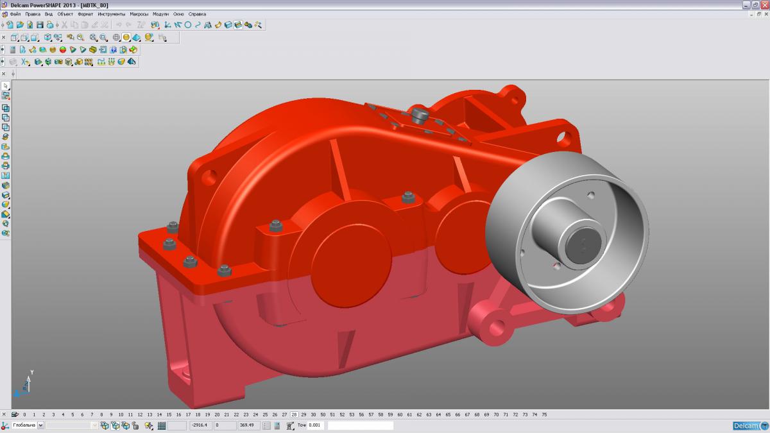
Task: Select the Arc/Circle drawing tool
Action: 188,24
